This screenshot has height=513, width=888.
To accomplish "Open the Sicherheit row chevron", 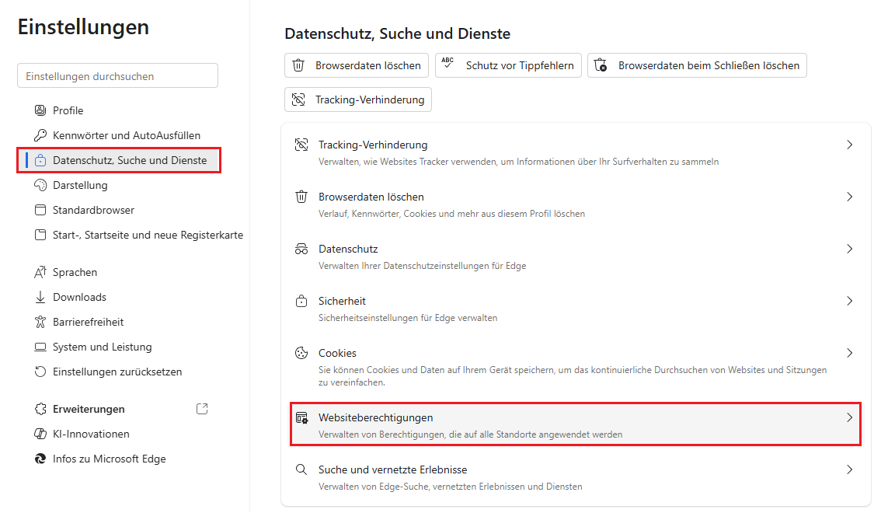I will (x=849, y=301).
